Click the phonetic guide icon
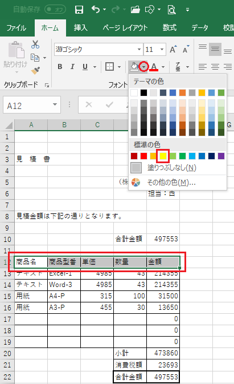234x384 pixels. tap(178, 67)
